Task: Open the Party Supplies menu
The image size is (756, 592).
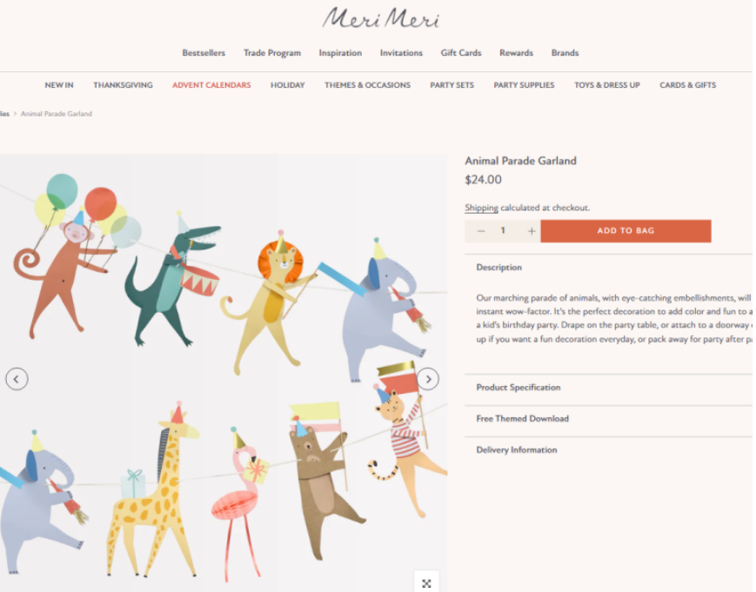Action: [x=524, y=85]
